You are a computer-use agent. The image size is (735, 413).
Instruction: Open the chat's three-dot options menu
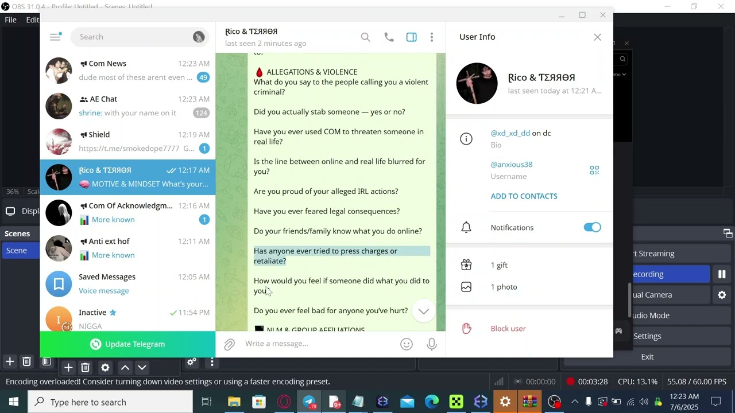click(432, 37)
